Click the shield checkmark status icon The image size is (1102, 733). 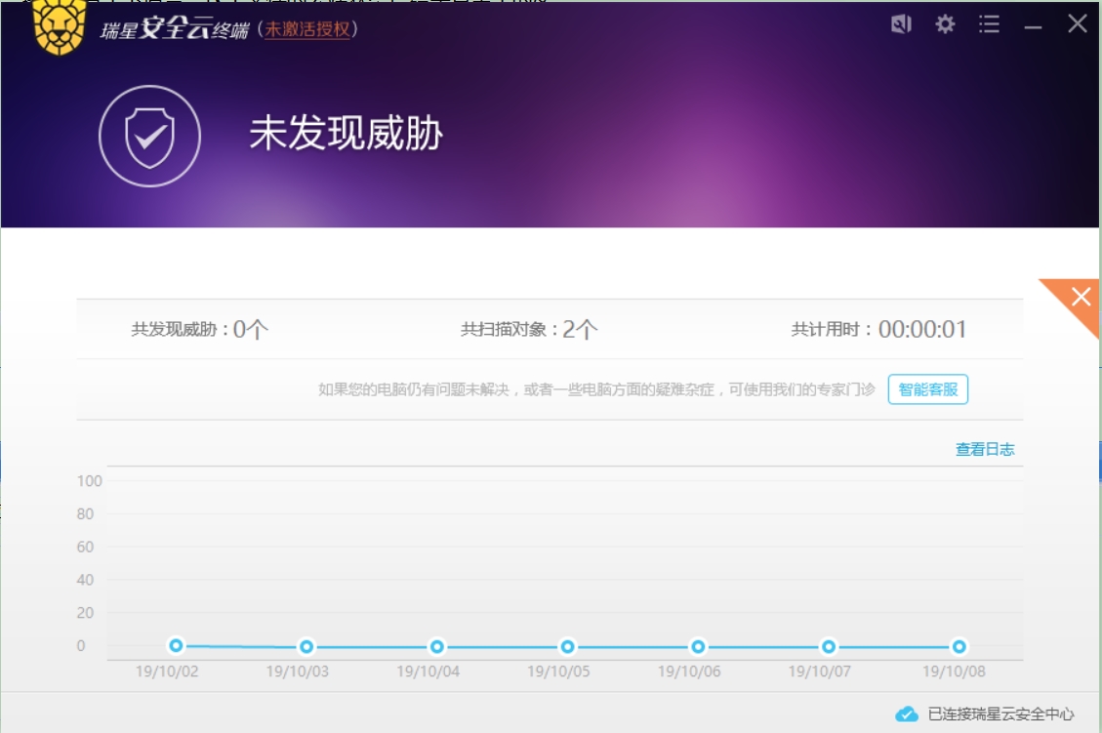pos(149,136)
